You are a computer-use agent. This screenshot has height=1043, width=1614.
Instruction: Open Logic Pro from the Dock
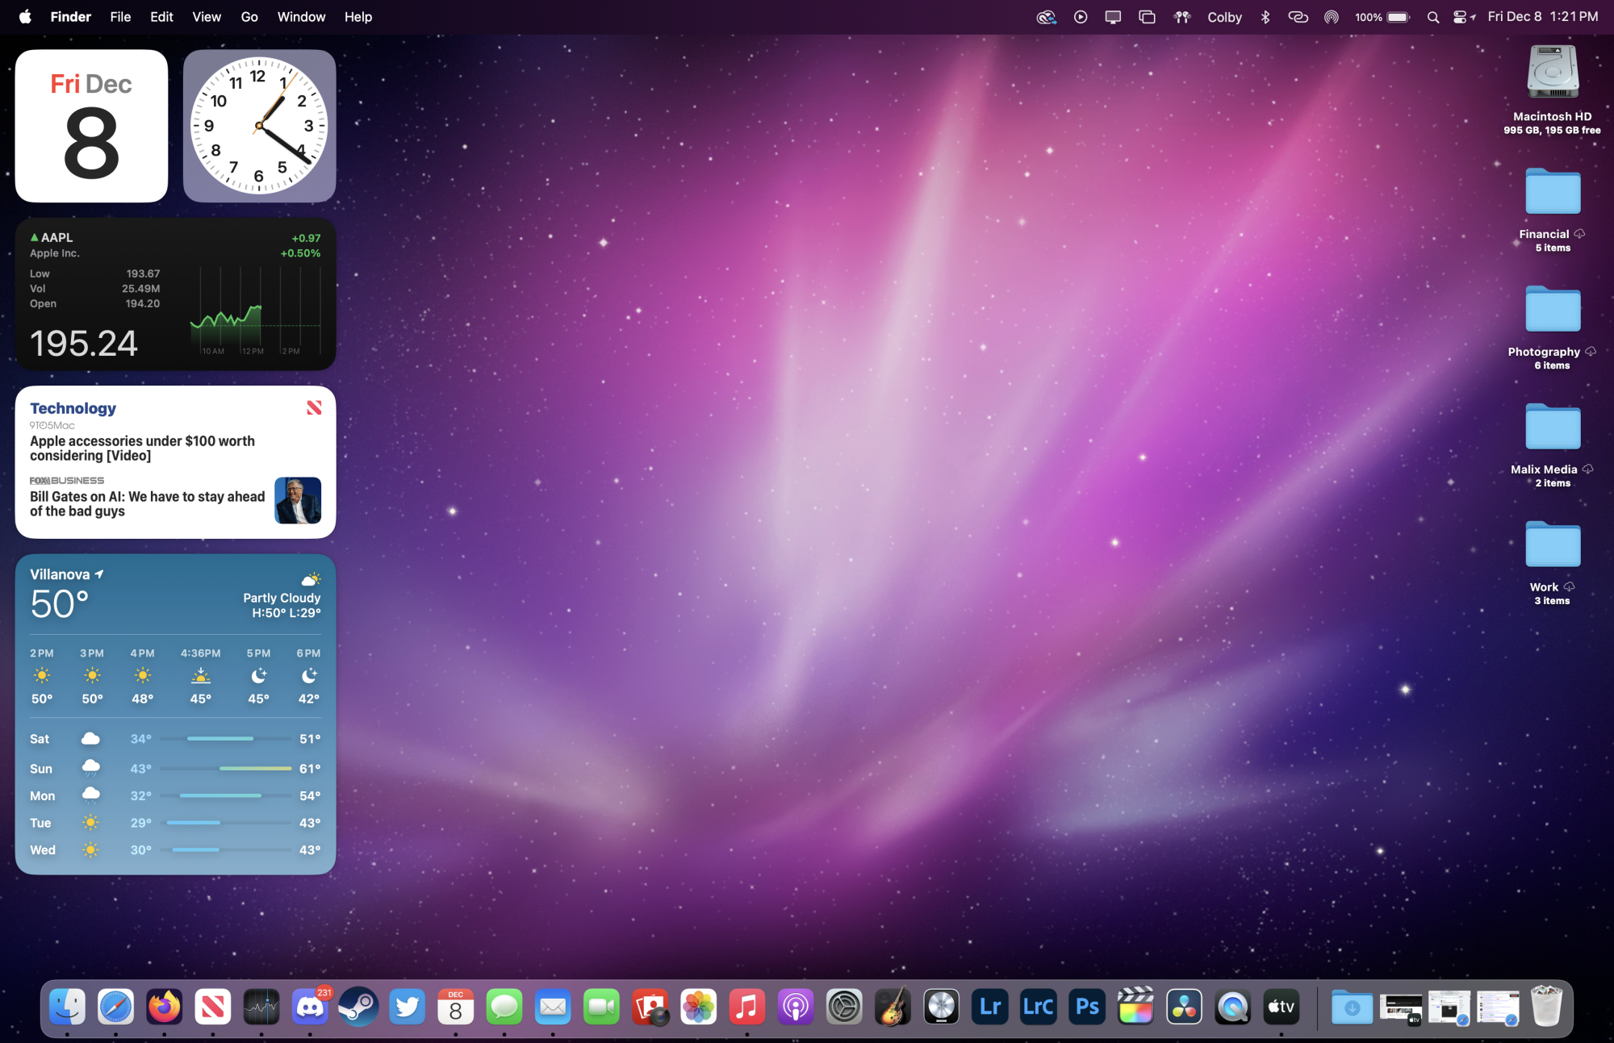941,1007
